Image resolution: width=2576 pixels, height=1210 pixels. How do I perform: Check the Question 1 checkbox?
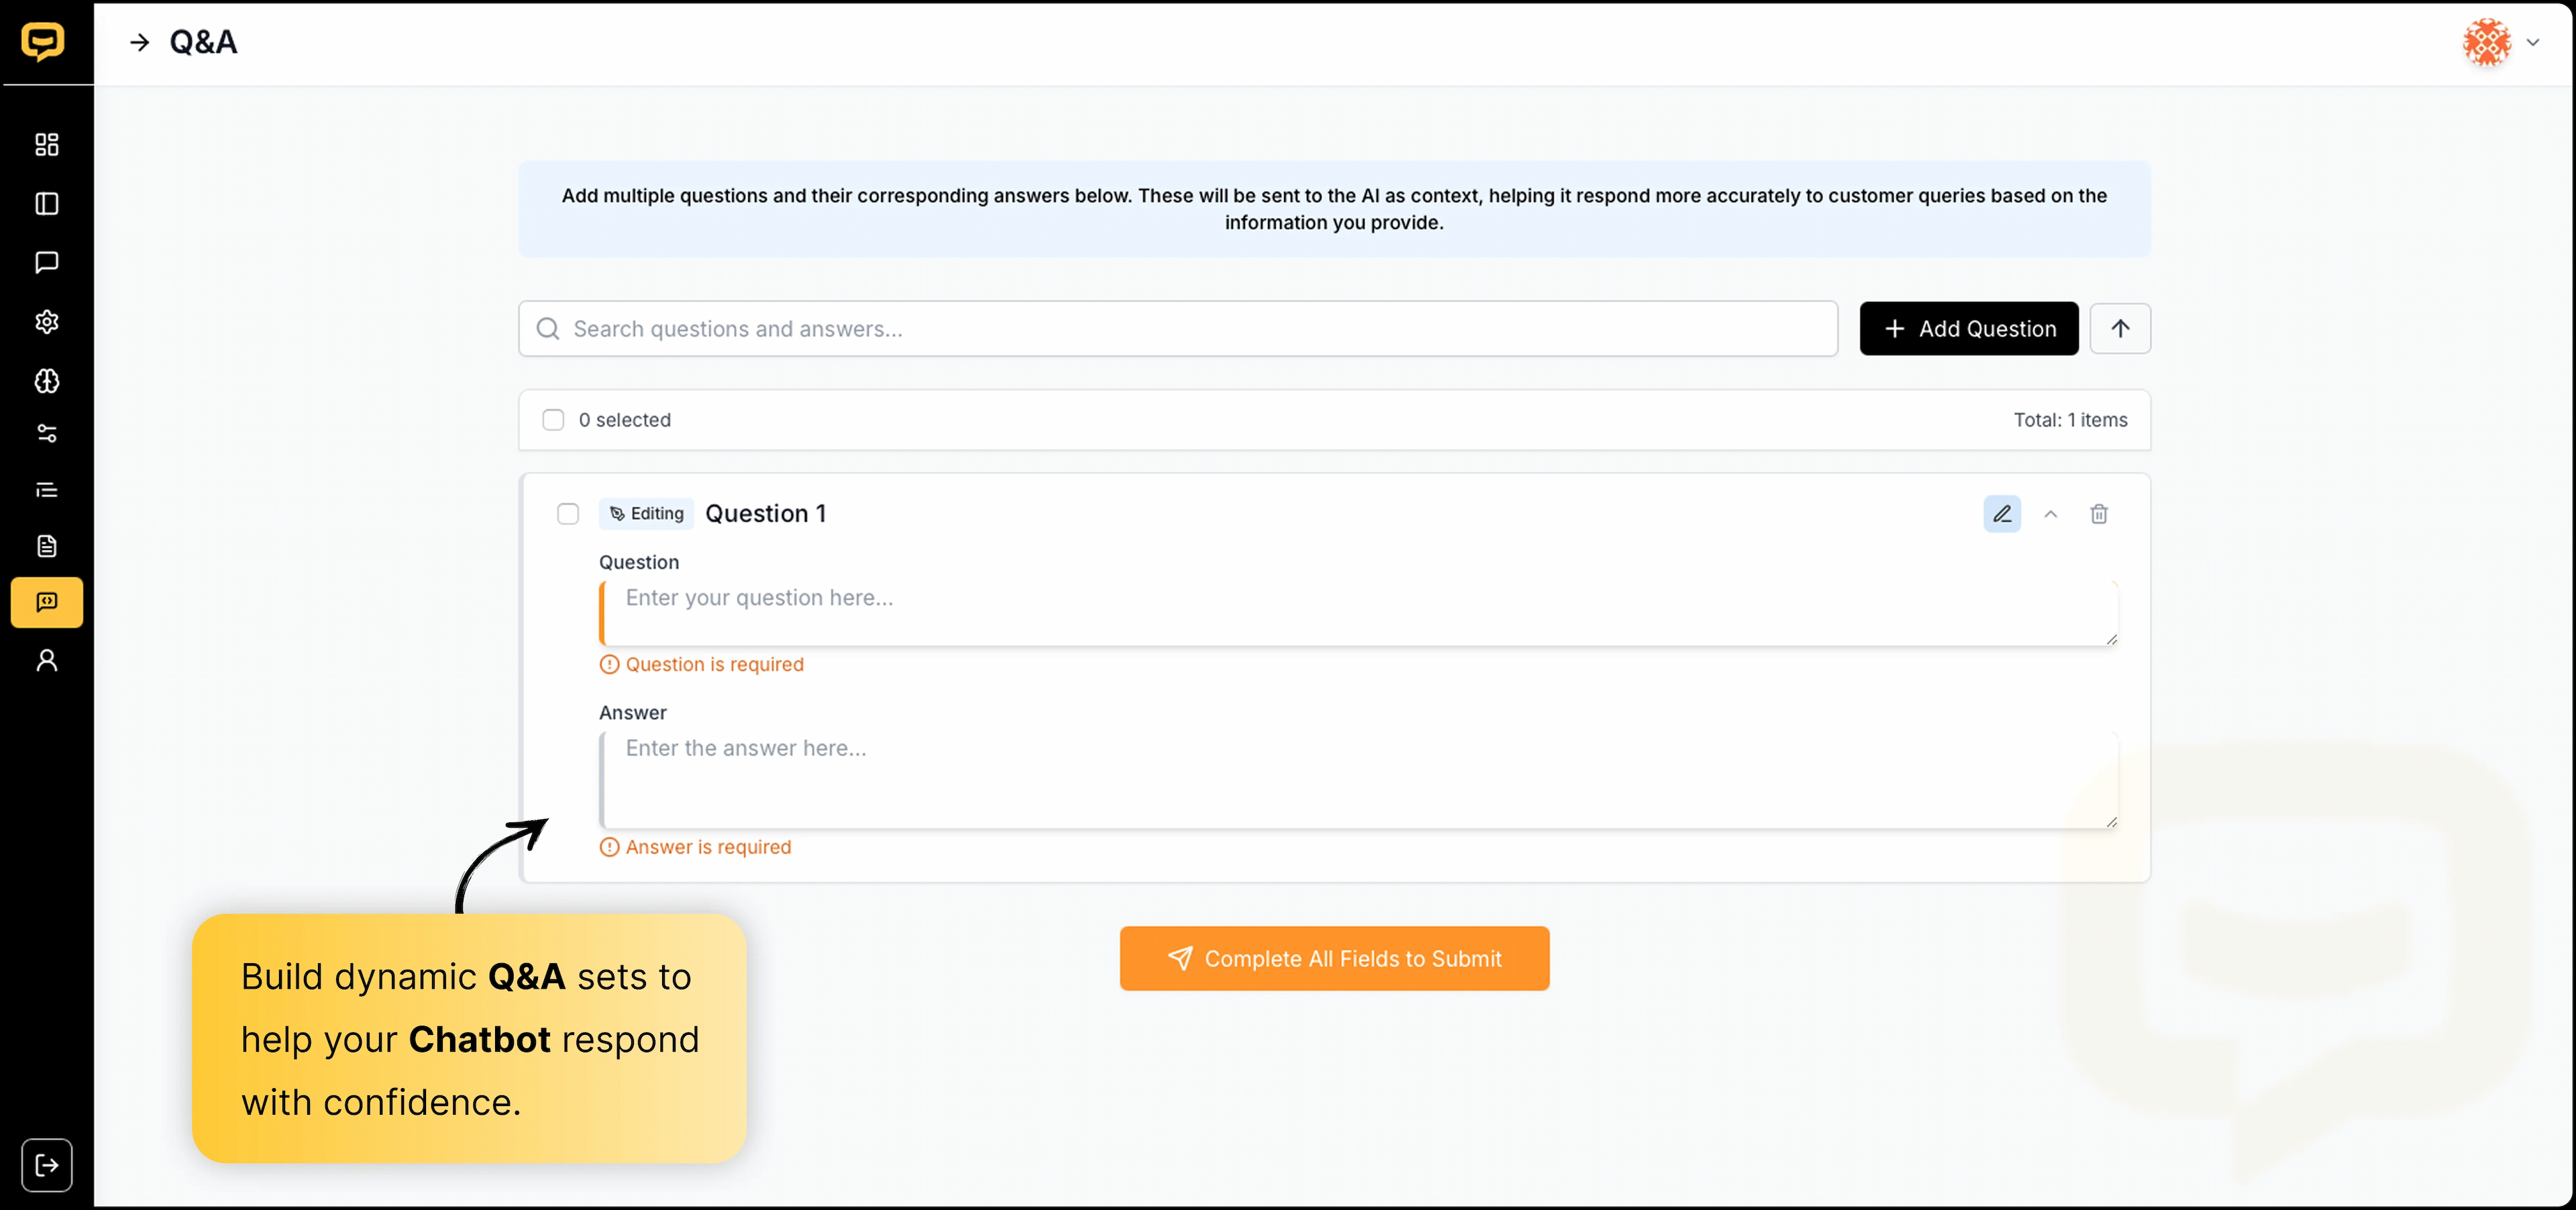pos(568,514)
